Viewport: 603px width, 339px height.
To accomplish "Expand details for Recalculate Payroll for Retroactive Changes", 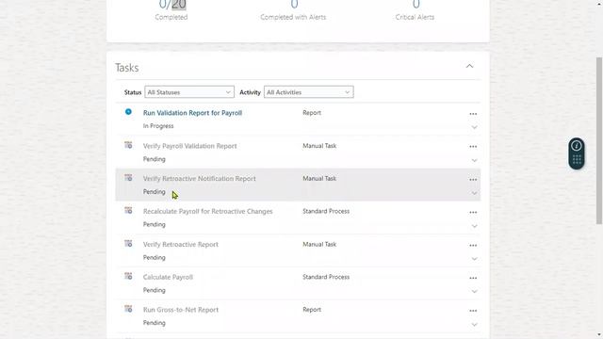I will tap(474, 226).
